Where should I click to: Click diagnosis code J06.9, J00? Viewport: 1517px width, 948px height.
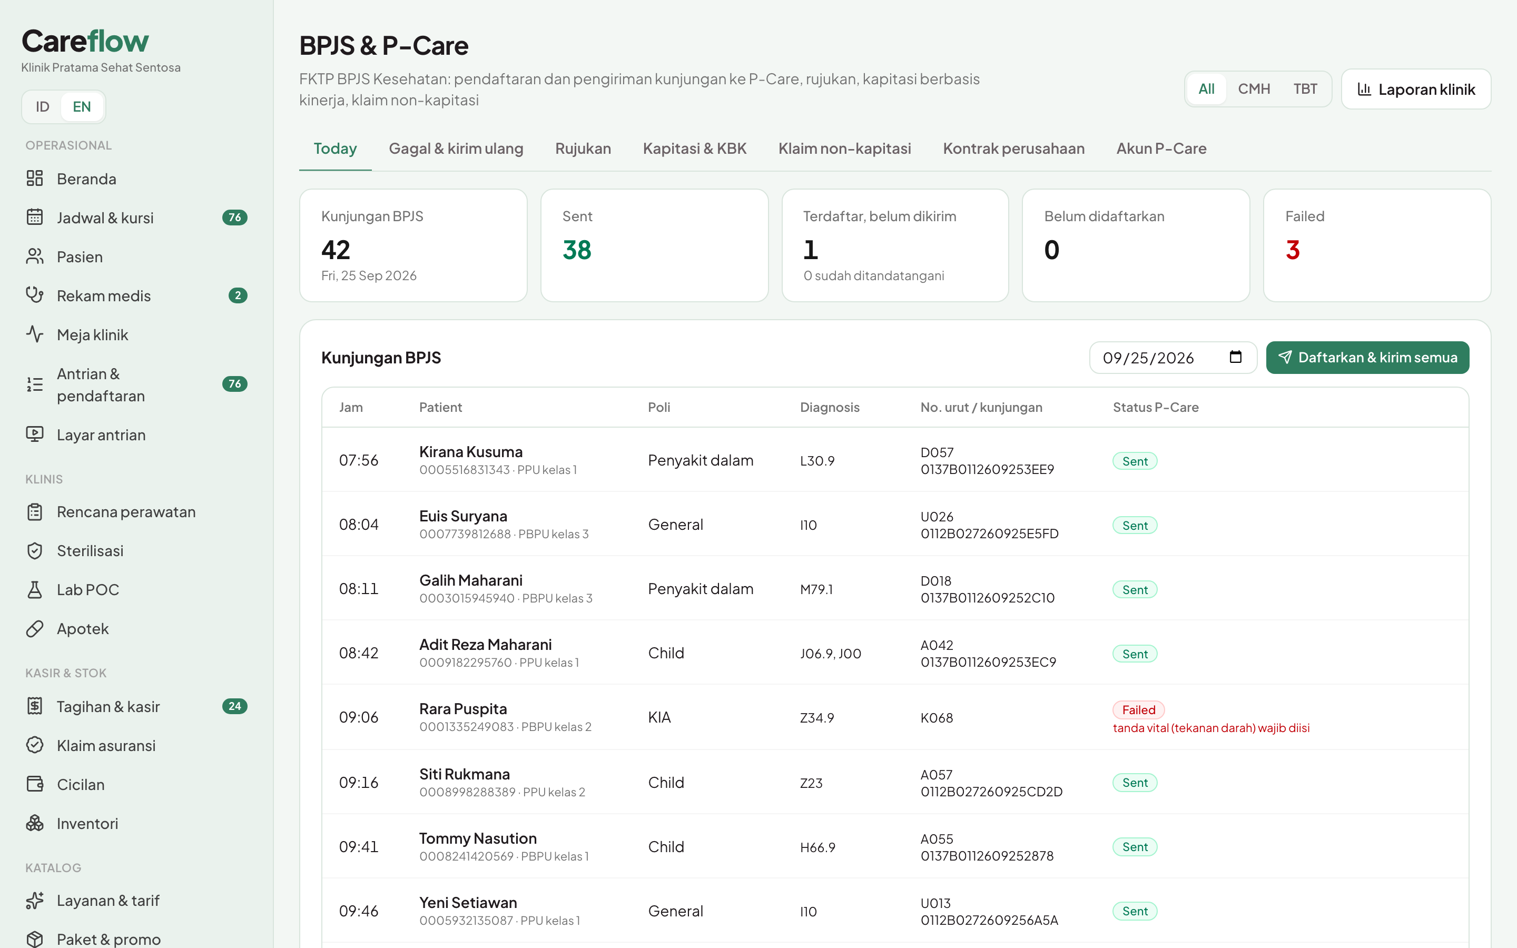(x=831, y=653)
